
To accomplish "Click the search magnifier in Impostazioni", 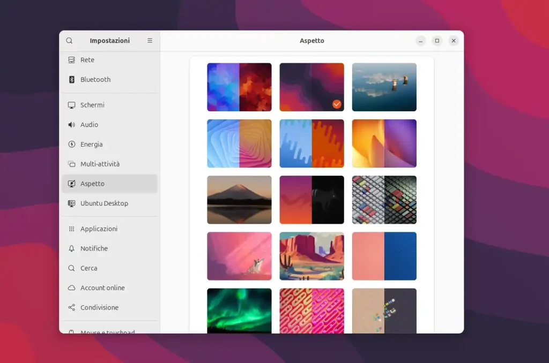I will 69,40.
